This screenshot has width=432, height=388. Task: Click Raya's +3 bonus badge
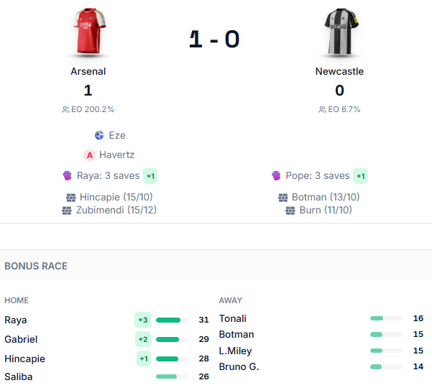(x=142, y=320)
